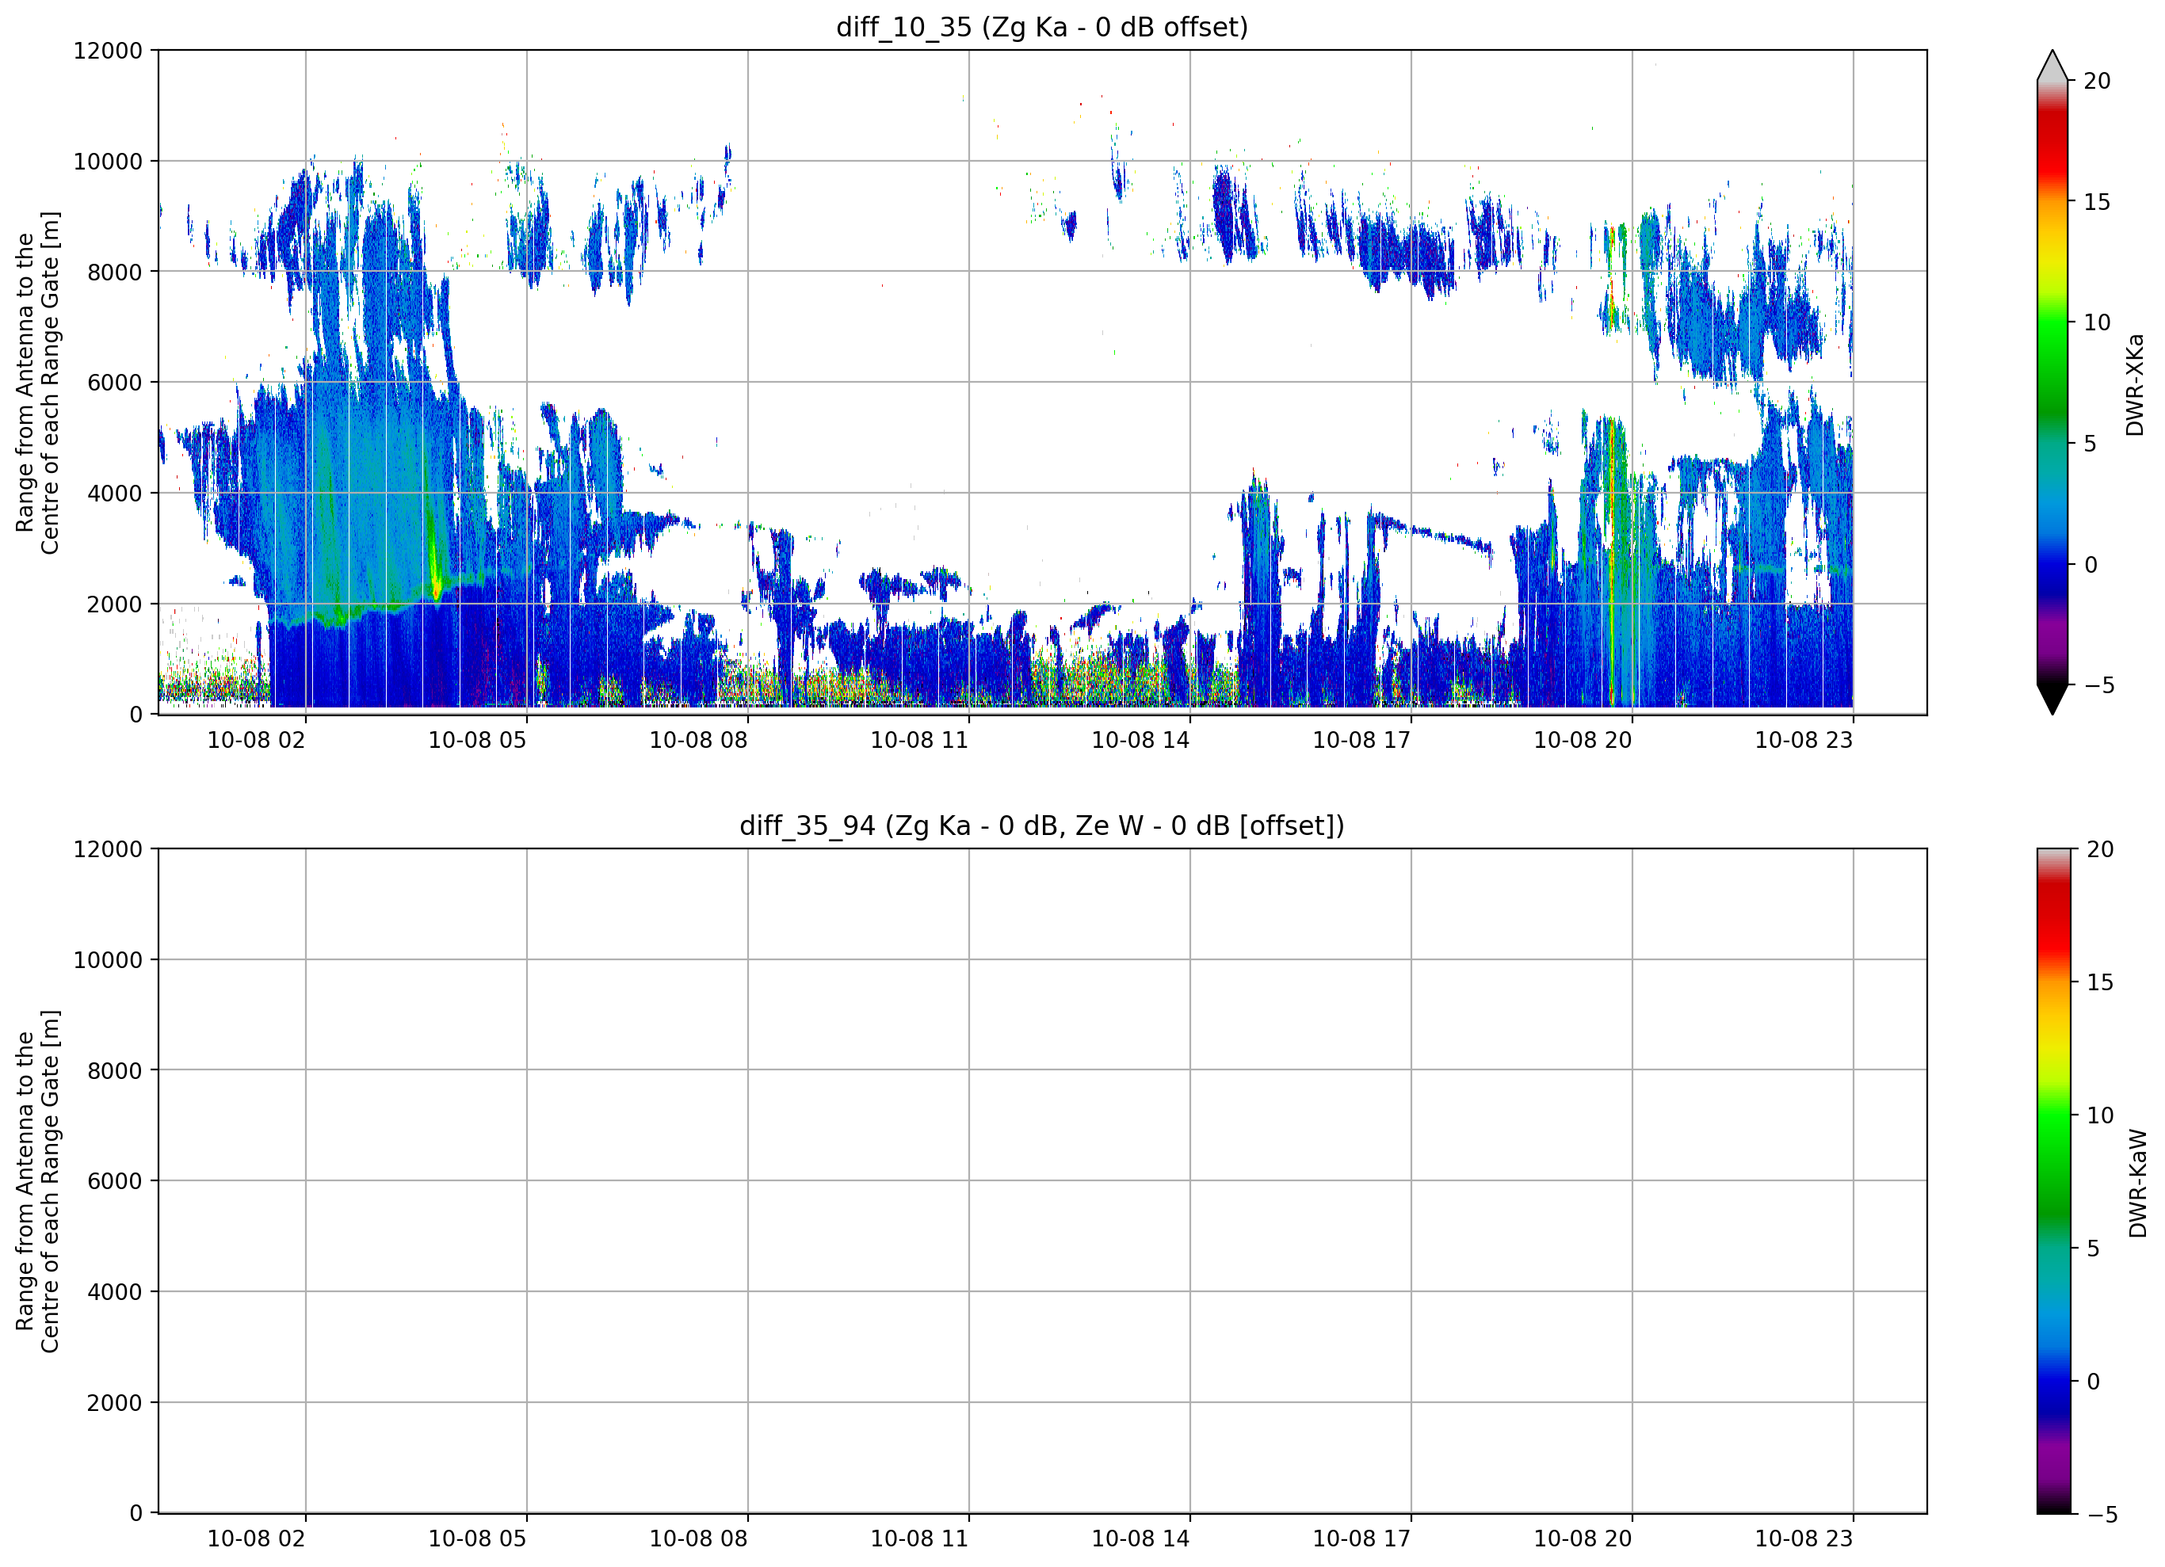2165x1567 pixels.
Task: Click the 5 tick on DWR-KaW colorbar
Action: click(2094, 1249)
